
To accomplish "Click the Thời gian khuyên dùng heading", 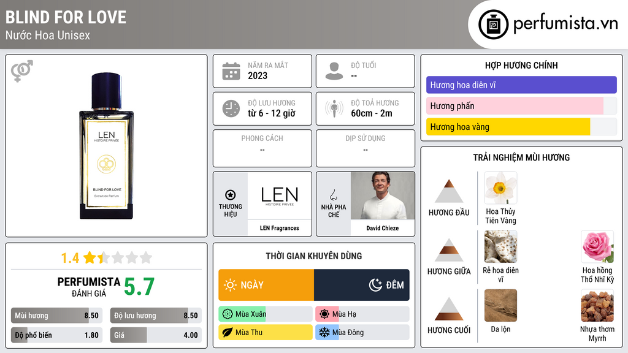I will [314, 256].
